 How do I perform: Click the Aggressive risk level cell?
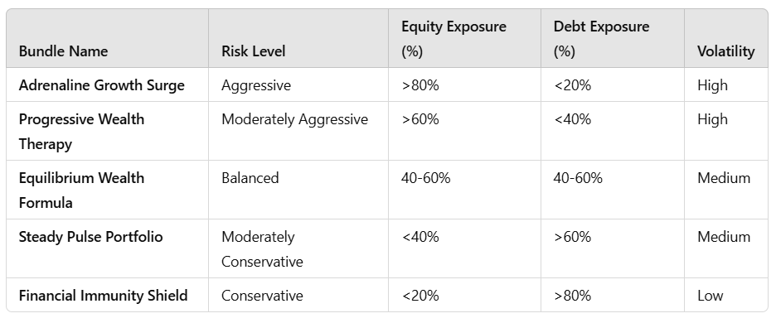point(256,85)
